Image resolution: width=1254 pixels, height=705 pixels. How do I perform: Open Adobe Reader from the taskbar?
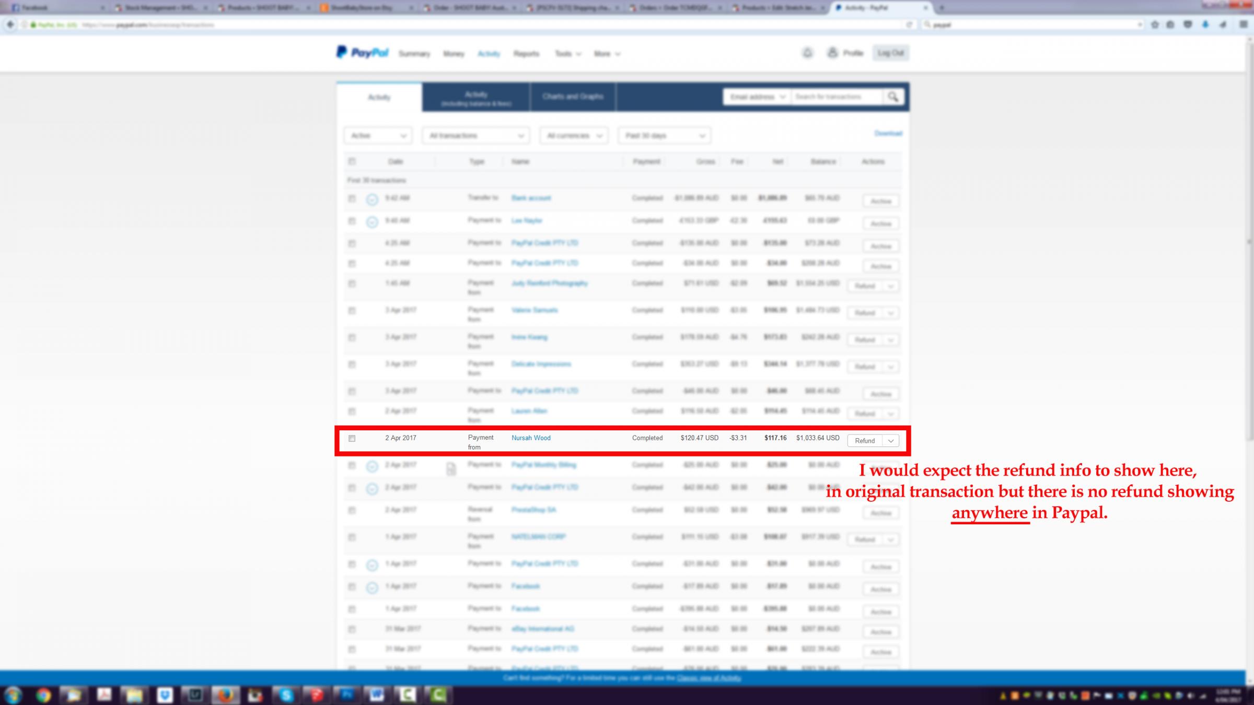tap(104, 695)
